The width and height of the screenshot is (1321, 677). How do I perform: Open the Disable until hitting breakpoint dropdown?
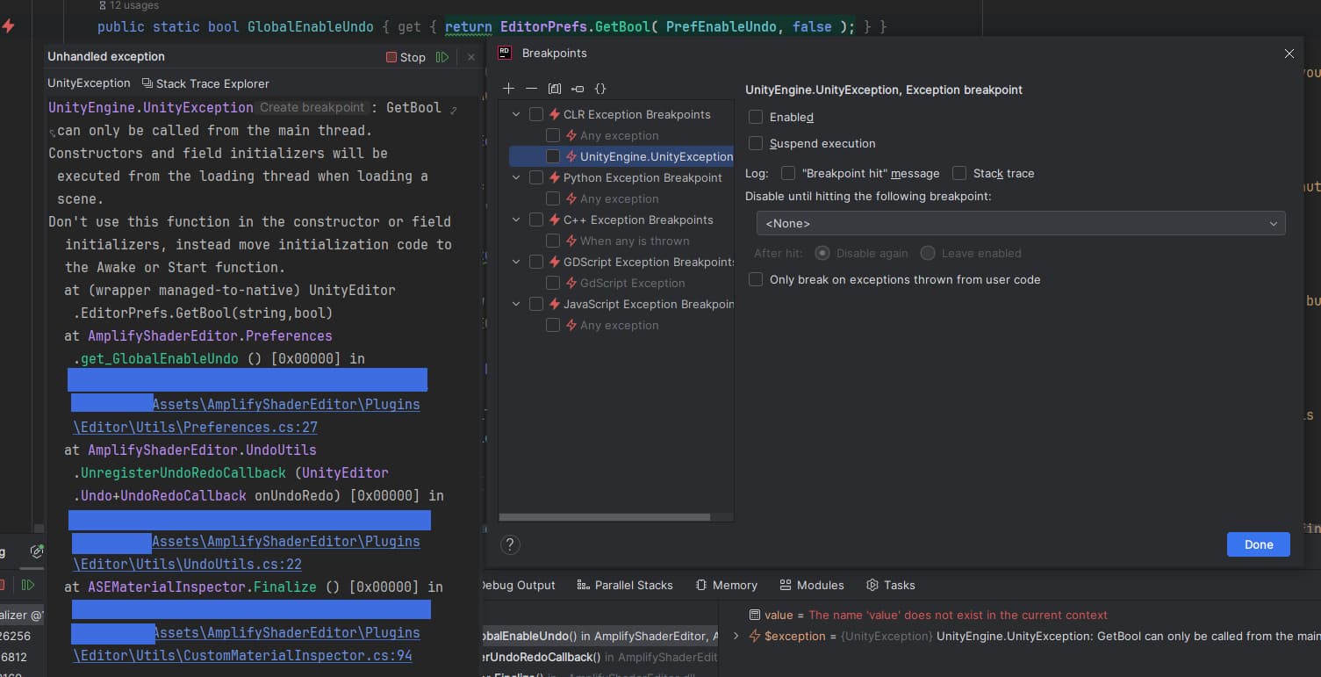pyautogui.click(x=1020, y=223)
